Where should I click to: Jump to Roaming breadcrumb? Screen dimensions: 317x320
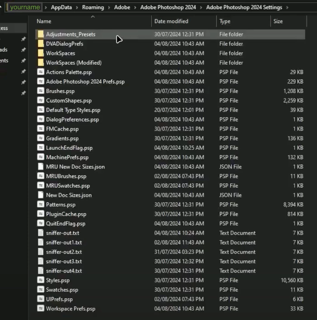(x=93, y=7)
